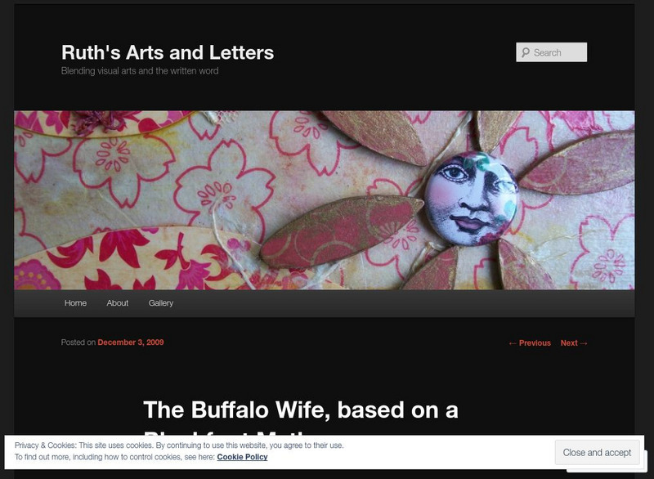Click the large red petal beside the moon face
654x479 pixels.
[x=341, y=232]
